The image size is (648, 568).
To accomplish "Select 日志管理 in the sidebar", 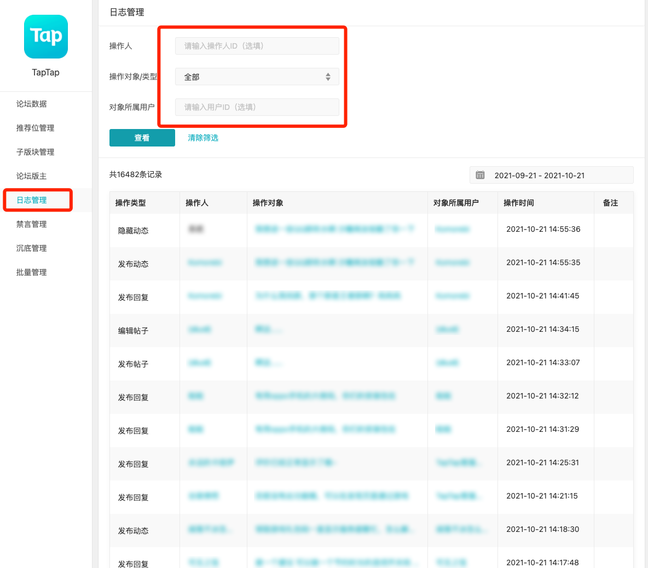I will (31, 200).
